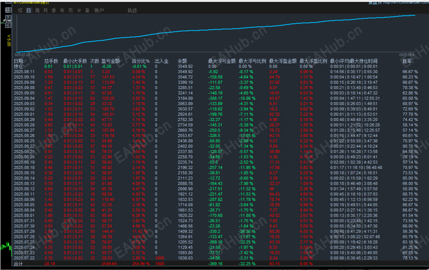The height and width of the screenshot is (270, 429).
Task: Open the M tab
Action: coord(79,10)
